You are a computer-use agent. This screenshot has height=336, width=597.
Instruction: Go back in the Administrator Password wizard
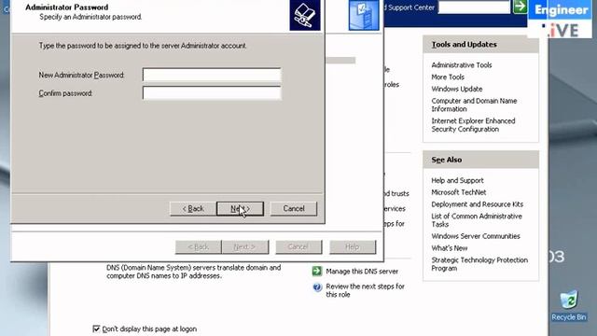(x=193, y=209)
